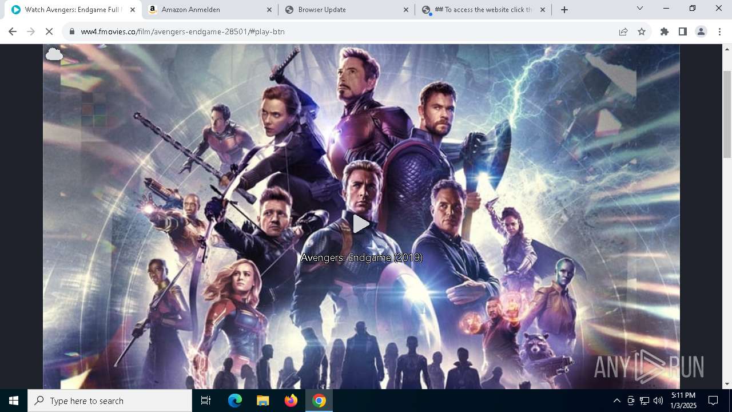Open the taskbar clock and date
This screenshot has width=732, height=412.
coord(683,401)
